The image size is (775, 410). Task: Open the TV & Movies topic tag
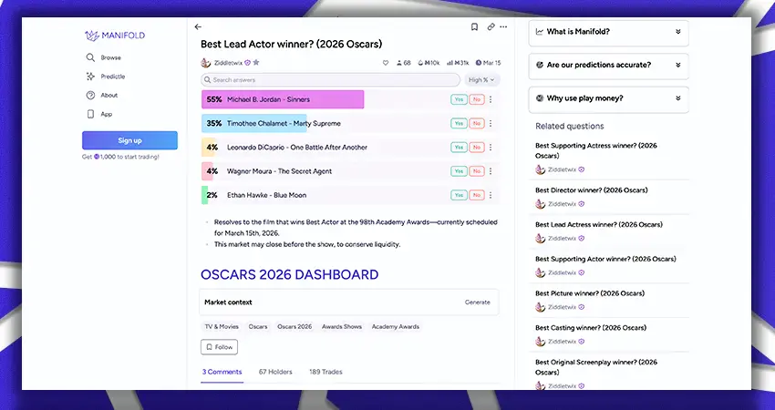pyautogui.click(x=222, y=326)
